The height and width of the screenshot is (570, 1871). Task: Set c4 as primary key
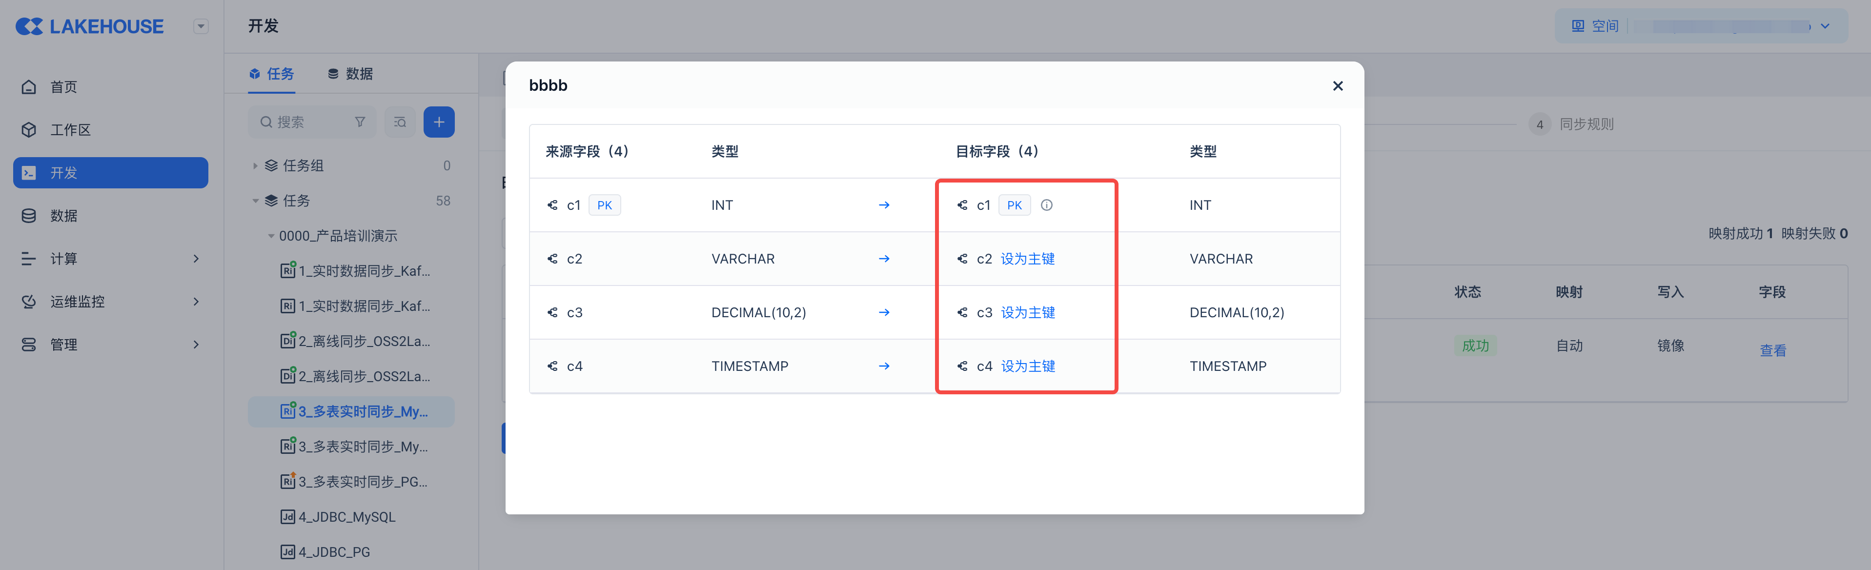[1028, 366]
